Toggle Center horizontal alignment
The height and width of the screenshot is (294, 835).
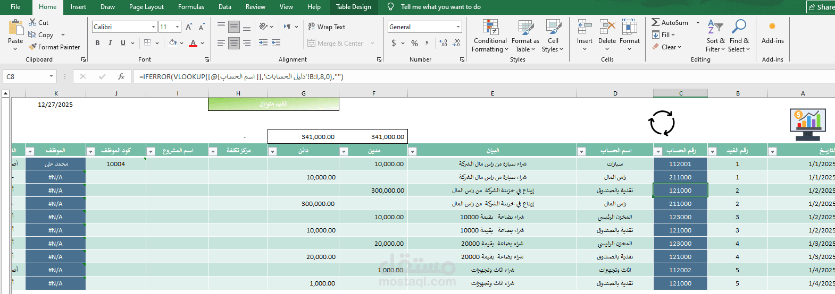(234, 43)
